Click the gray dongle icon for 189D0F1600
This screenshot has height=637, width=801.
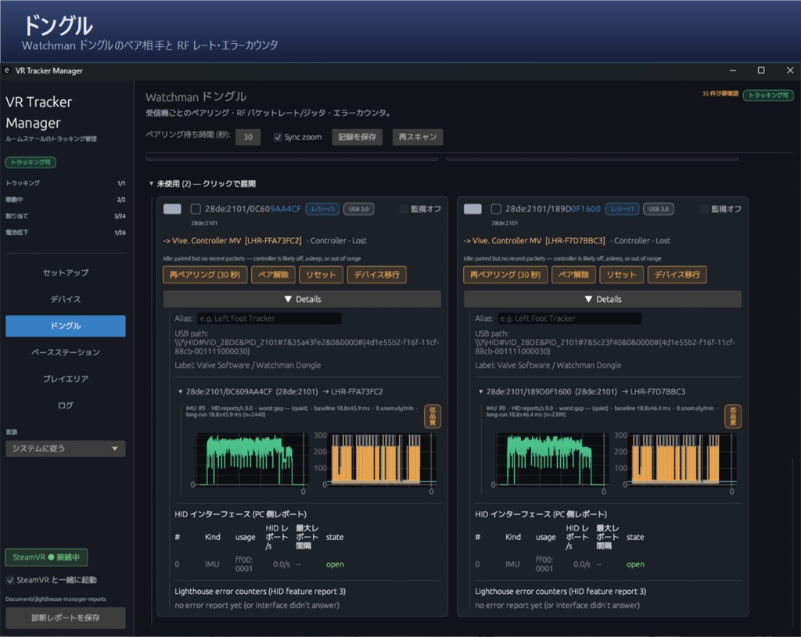(472, 209)
